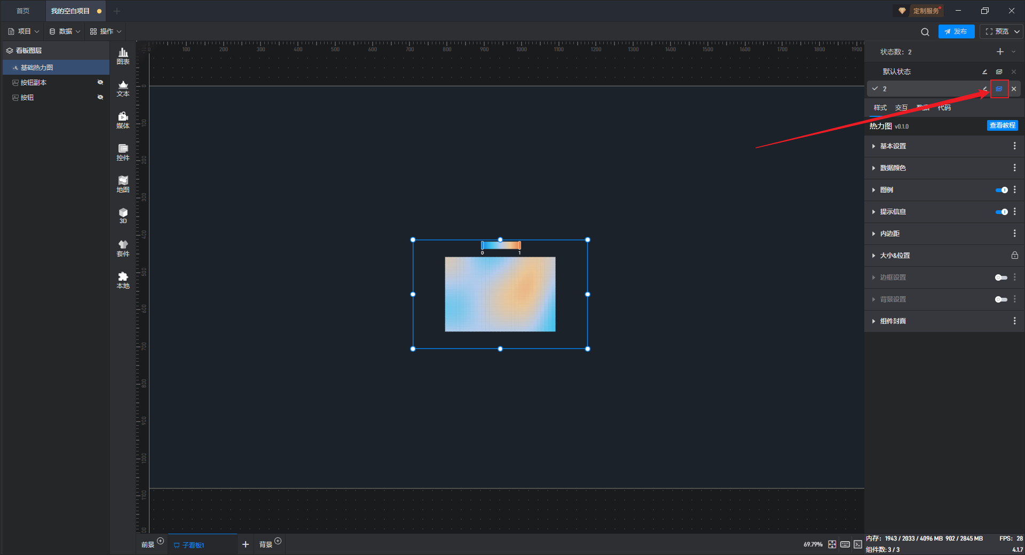Image resolution: width=1025 pixels, height=555 pixels.
Task: Open the 文本 text components panel
Action: coord(123,88)
